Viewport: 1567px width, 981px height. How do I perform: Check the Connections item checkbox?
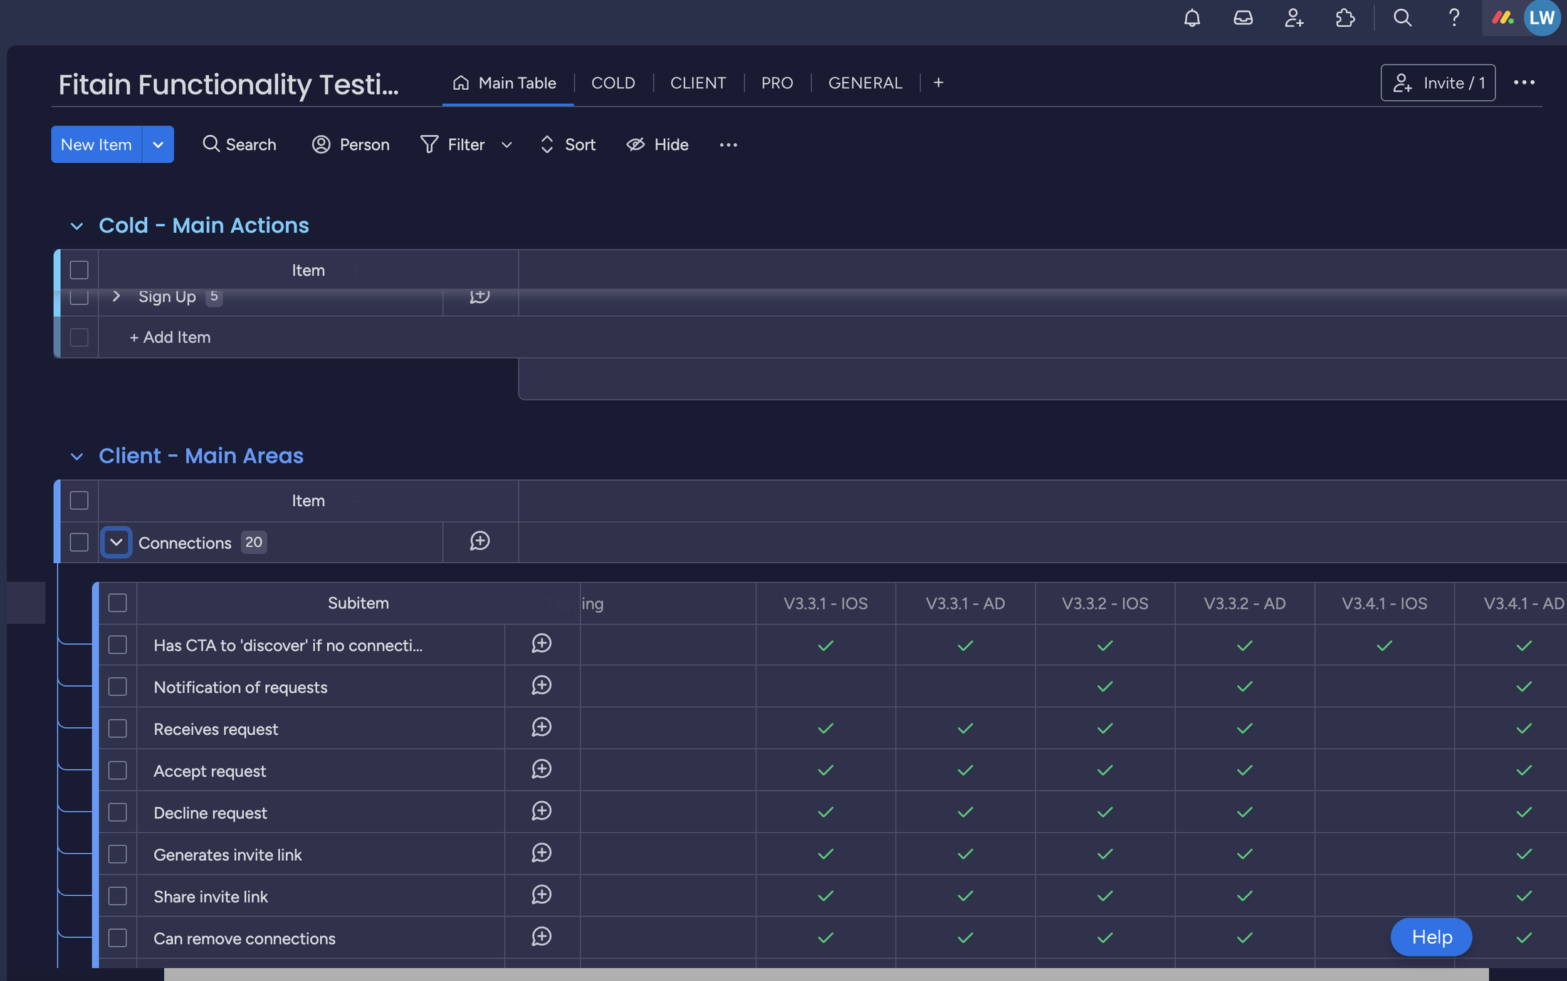tap(79, 542)
